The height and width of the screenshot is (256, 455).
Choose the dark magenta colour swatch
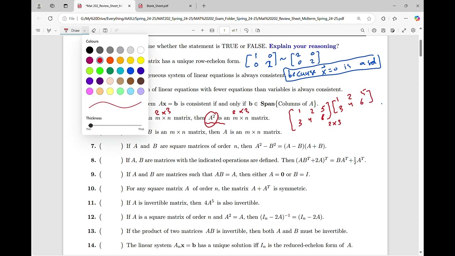(90, 60)
